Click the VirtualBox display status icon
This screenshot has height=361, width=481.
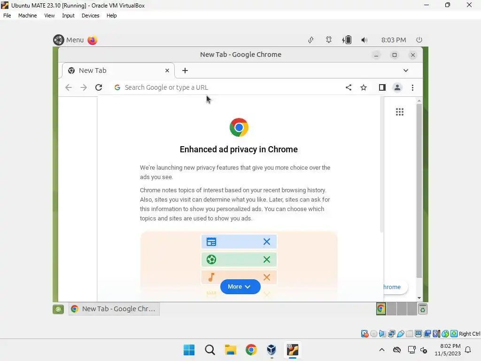419,334
